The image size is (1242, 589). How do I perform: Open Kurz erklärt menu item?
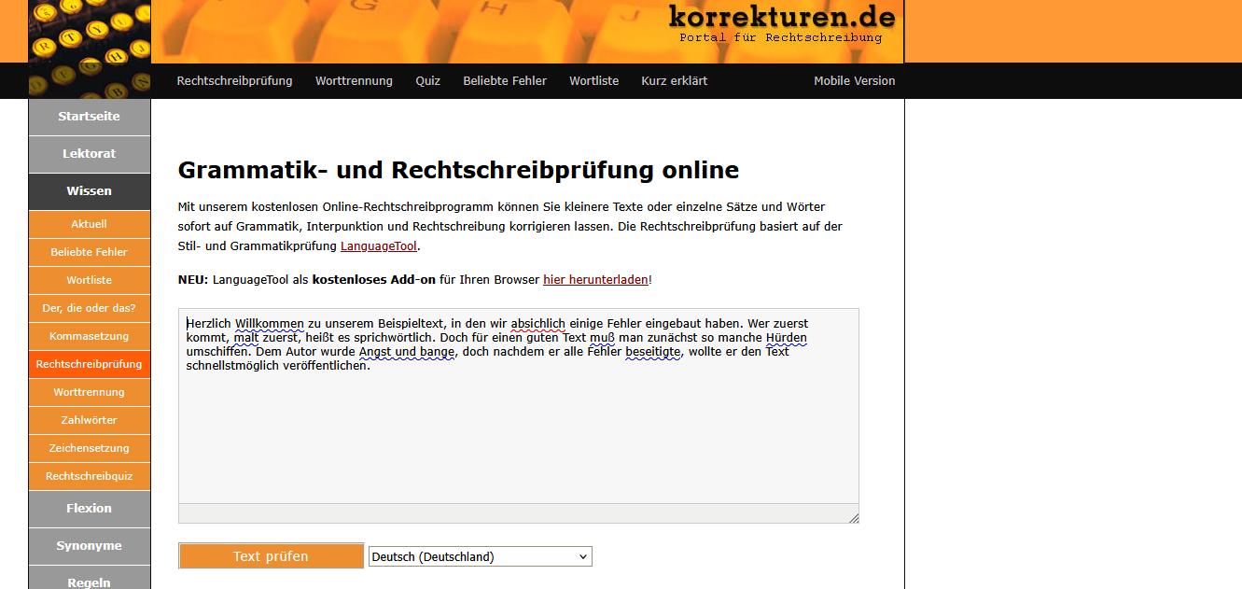674,81
